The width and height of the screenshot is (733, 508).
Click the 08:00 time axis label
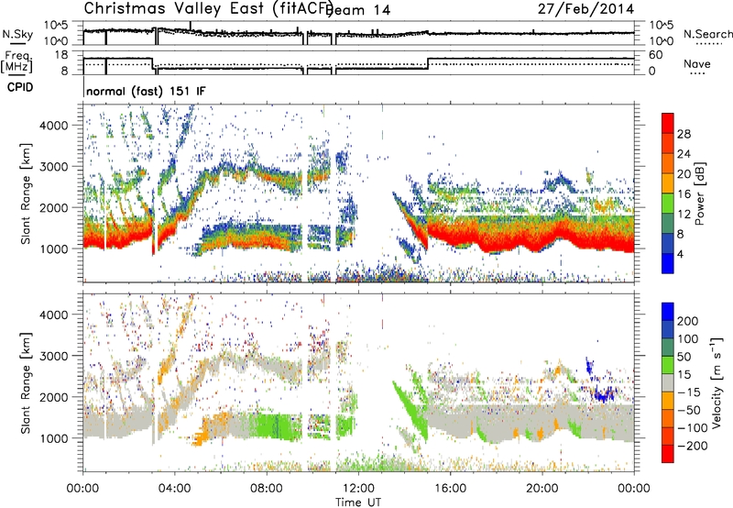tap(267, 488)
